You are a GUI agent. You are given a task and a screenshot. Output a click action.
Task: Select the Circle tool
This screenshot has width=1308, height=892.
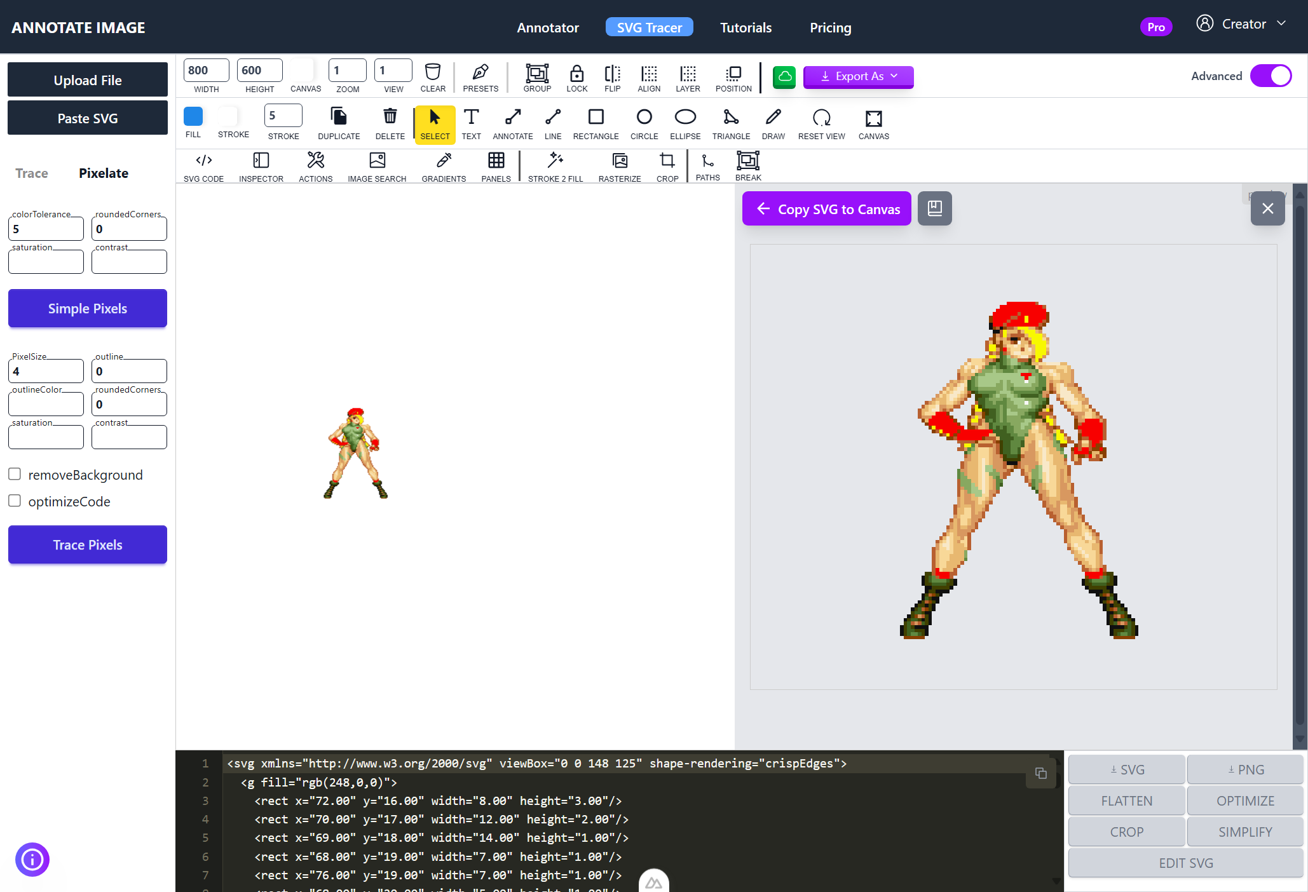[x=644, y=117]
